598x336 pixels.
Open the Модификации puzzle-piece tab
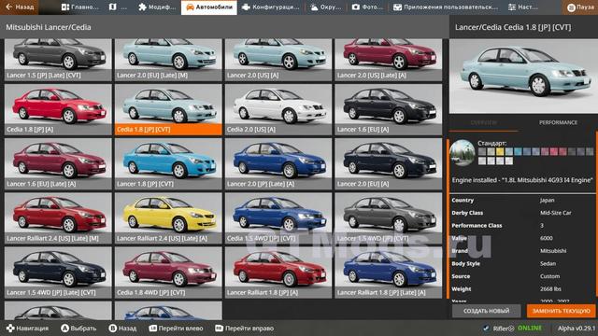157,7
